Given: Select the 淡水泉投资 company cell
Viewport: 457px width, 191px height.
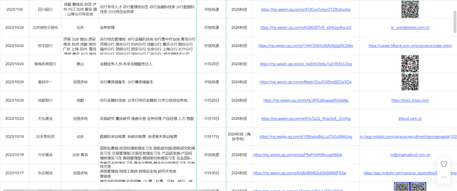Looking at the screenshot, I should (x=45, y=136).
